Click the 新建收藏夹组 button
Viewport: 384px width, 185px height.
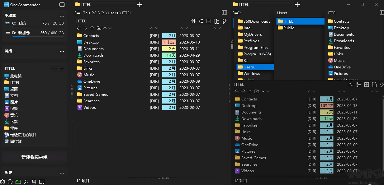[x=35, y=157]
